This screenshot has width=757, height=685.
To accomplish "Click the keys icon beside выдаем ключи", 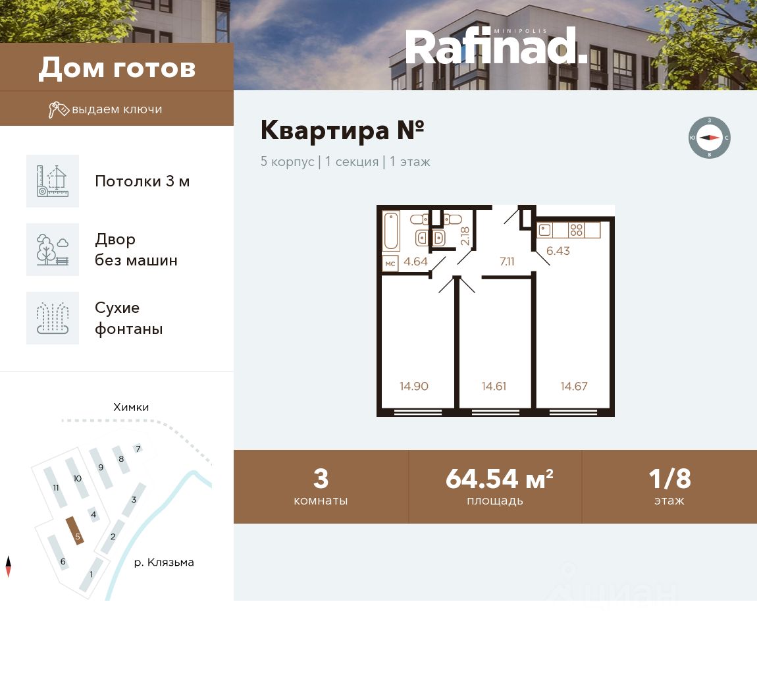I will pos(59,109).
